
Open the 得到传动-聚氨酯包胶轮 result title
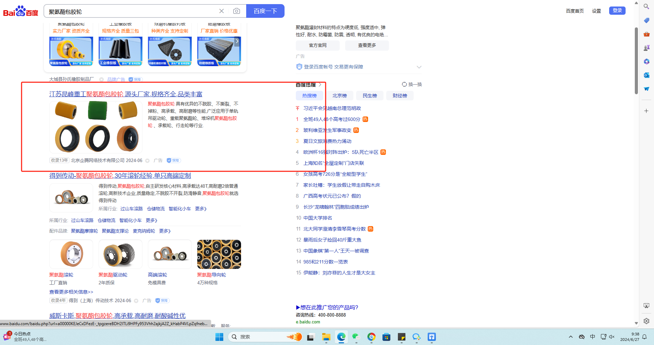[120, 176]
